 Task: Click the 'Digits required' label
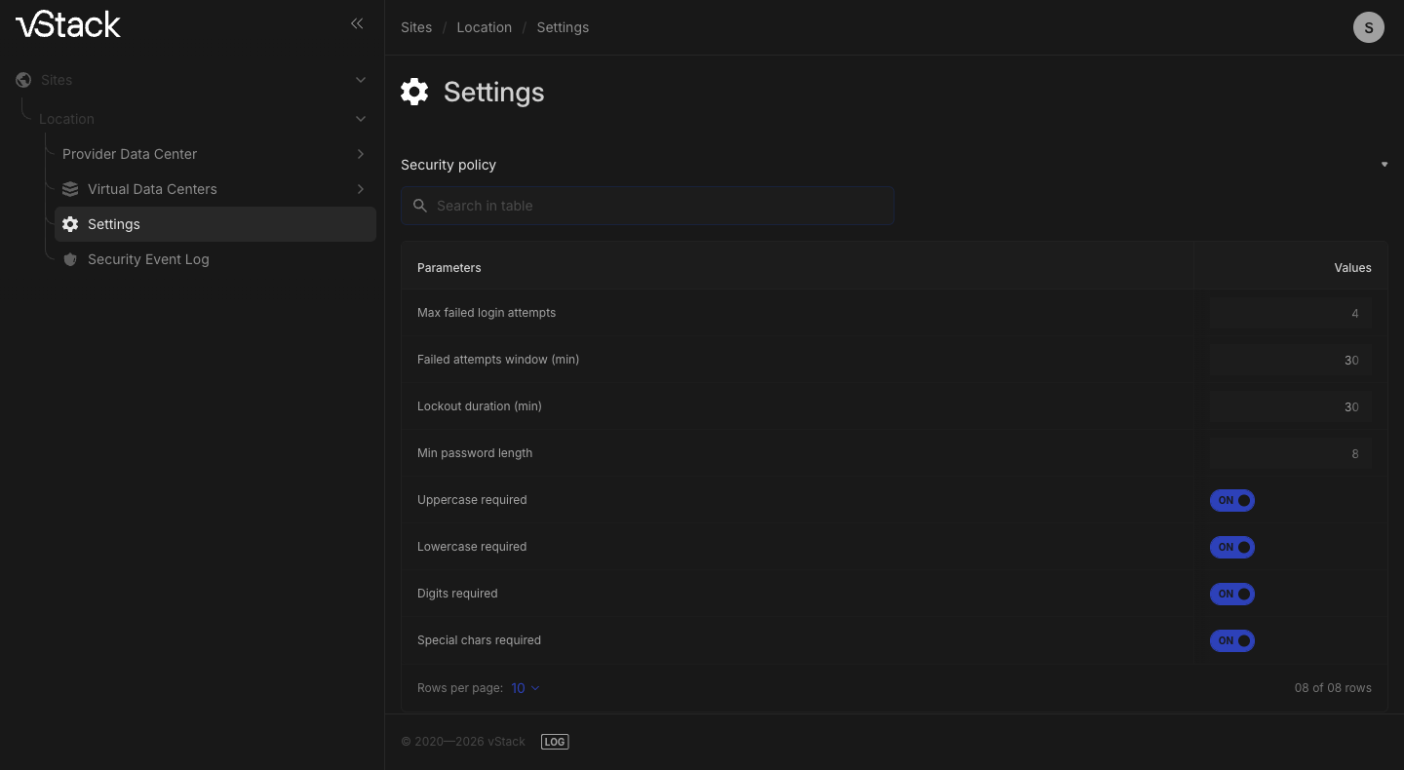coord(457,594)
